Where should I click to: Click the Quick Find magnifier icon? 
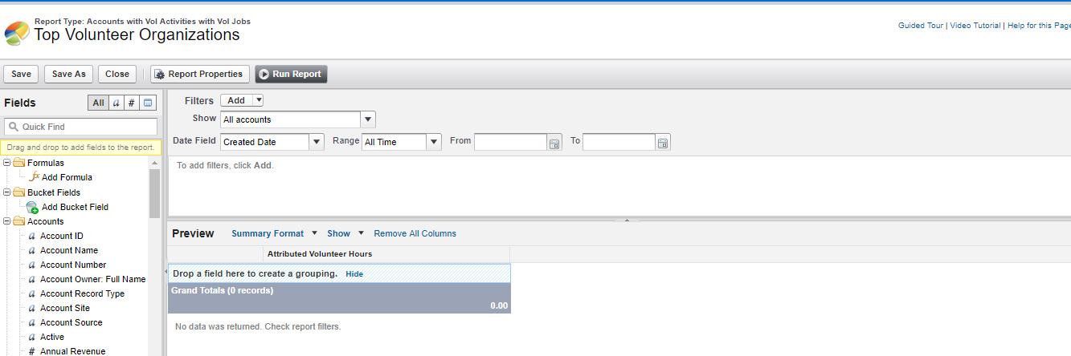coord(14,127)
